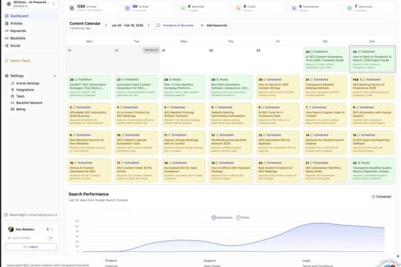Click the Quick actions shortcut badge

click(51, 238)
